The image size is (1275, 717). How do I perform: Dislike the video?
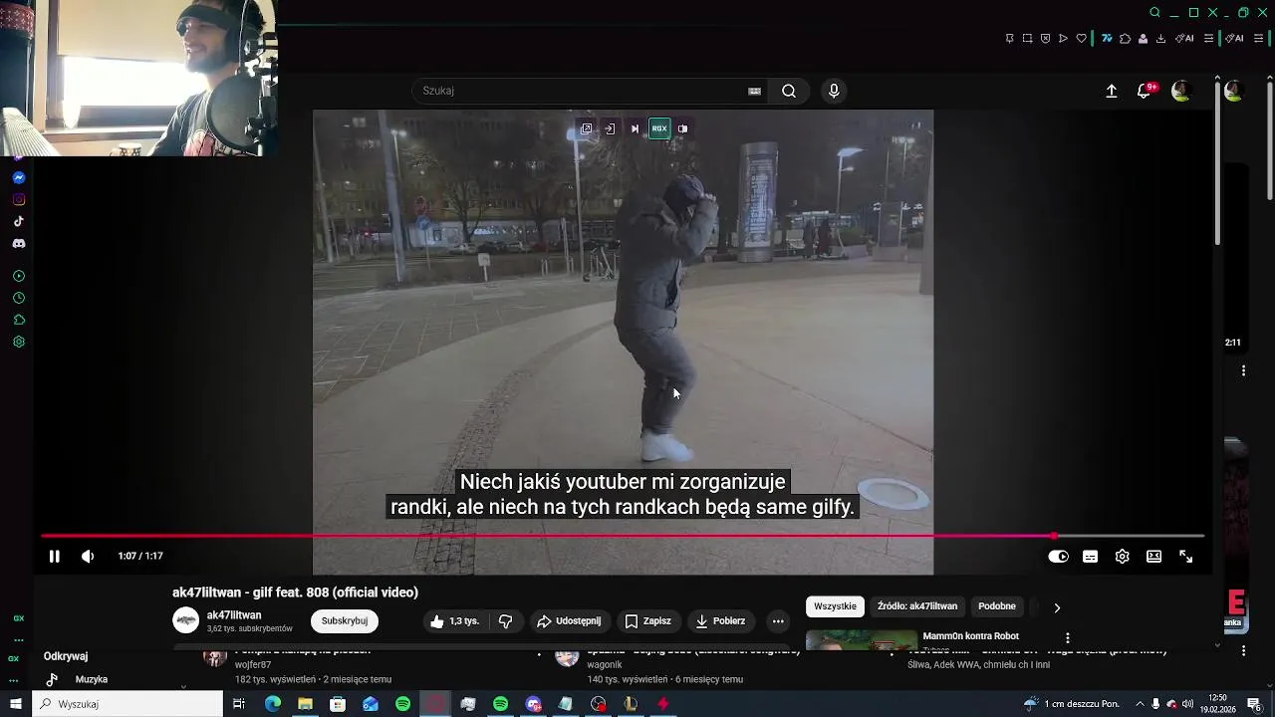505,621
